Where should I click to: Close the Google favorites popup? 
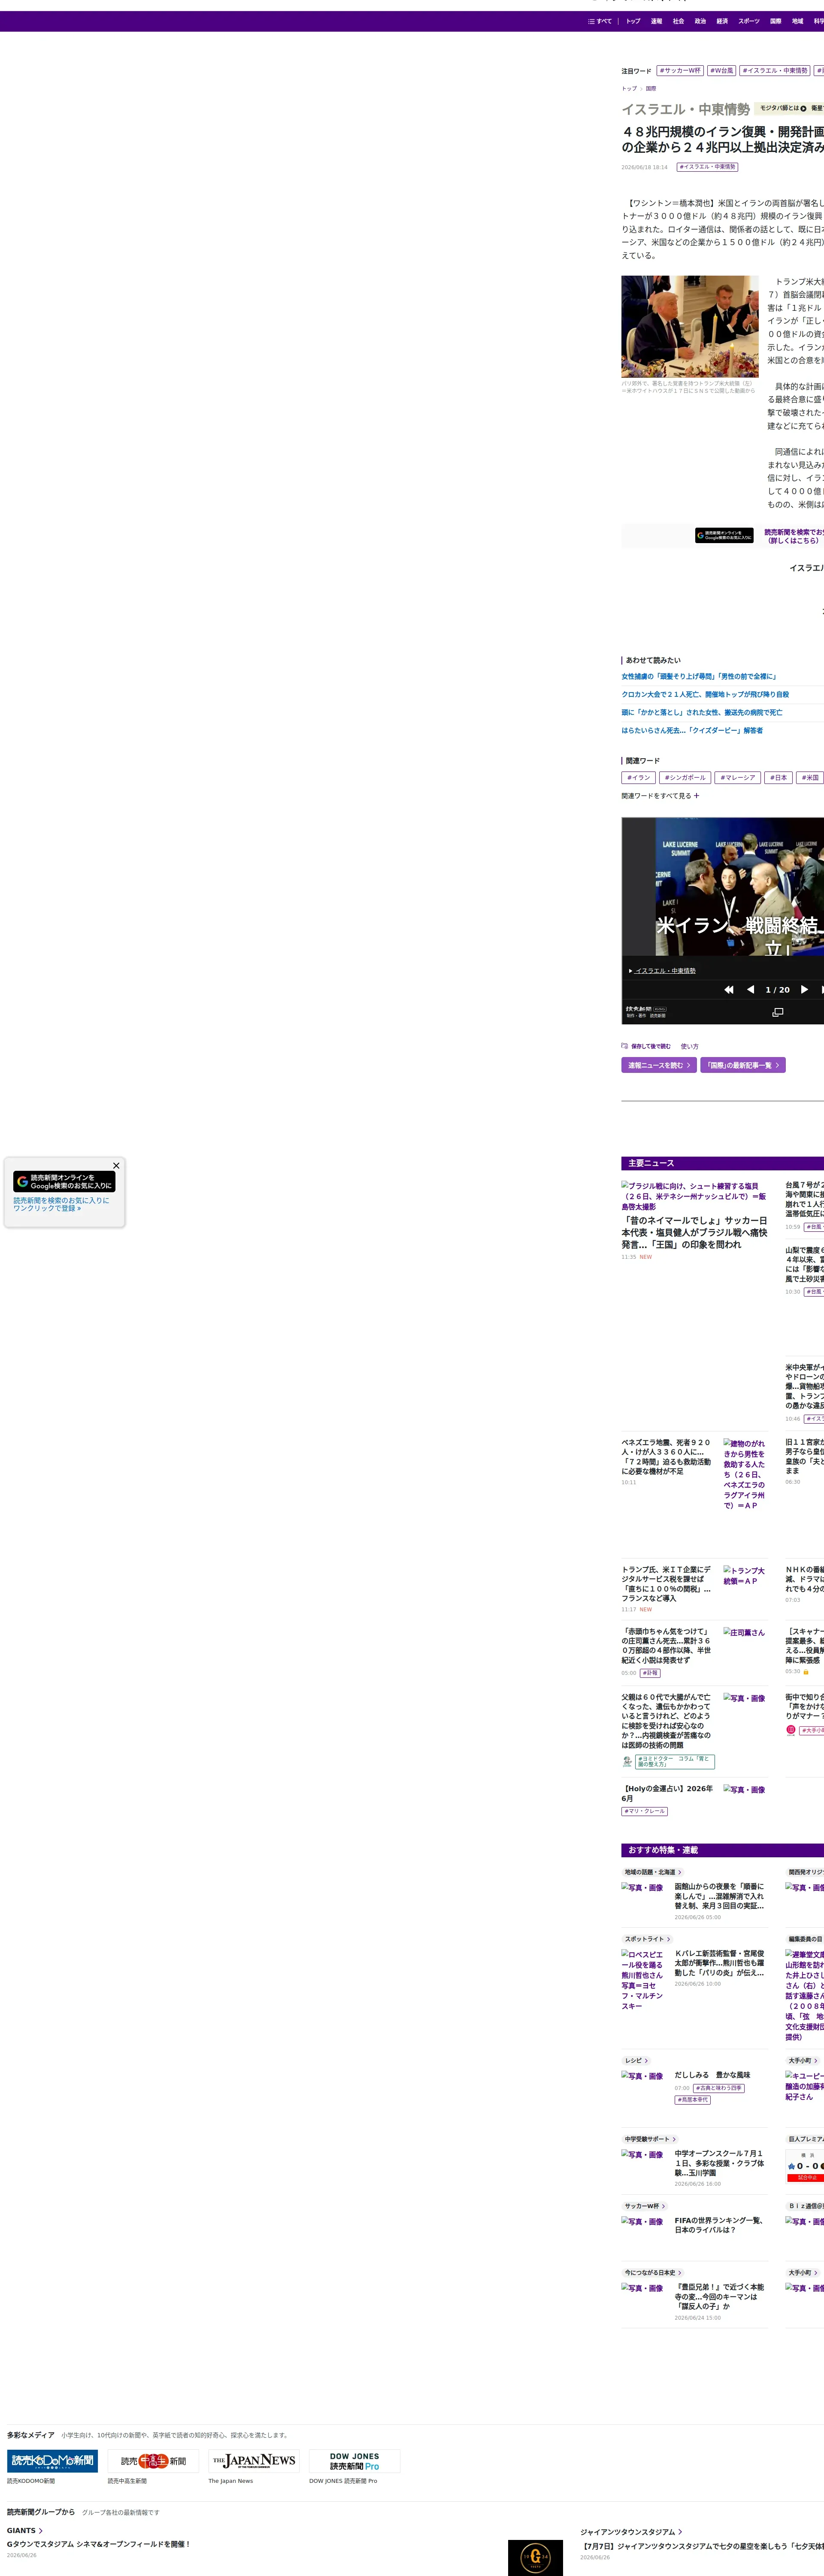(x=116, y=1165)
